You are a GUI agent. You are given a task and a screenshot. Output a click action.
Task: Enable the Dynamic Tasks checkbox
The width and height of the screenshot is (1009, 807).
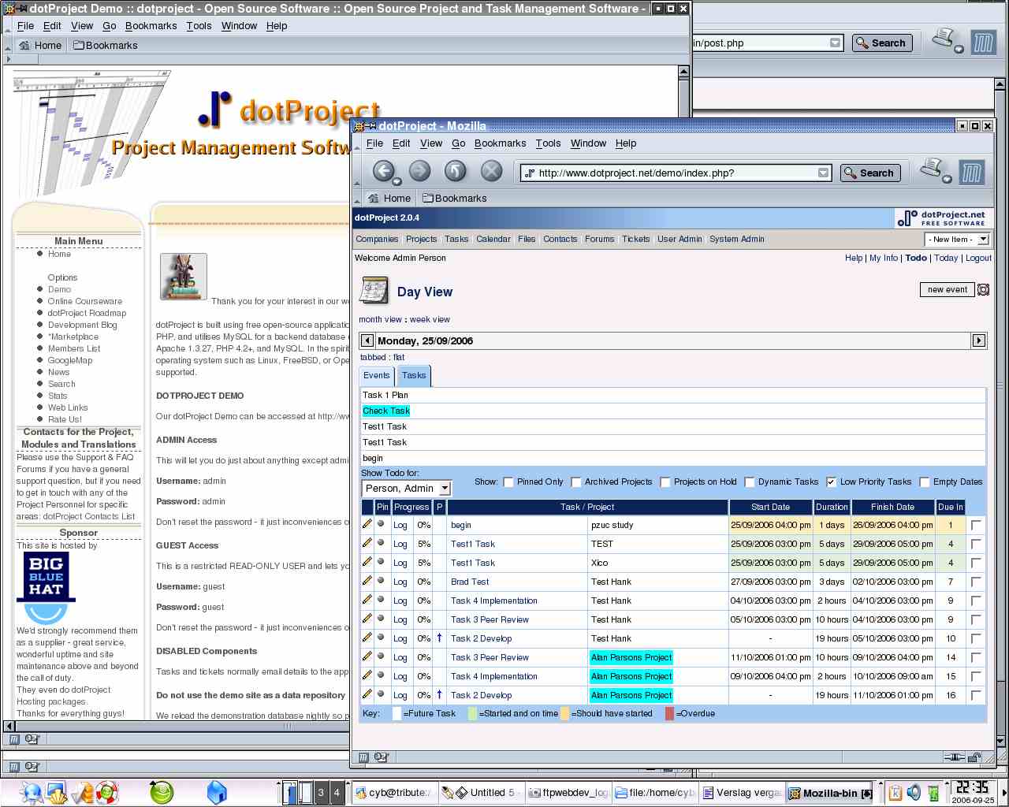[x=750, y=482]
